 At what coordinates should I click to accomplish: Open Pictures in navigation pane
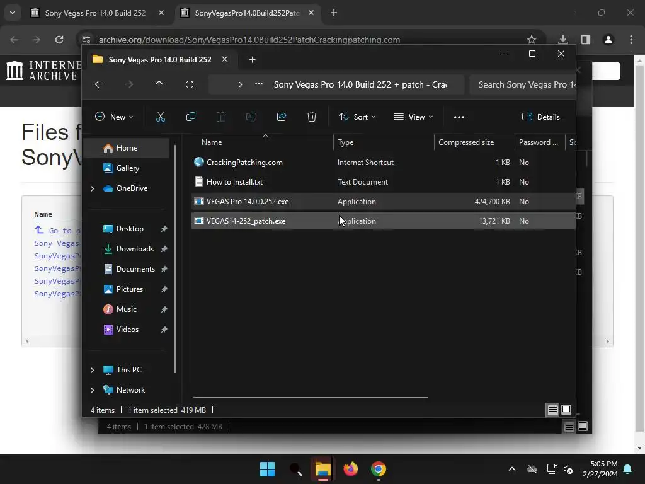click(130, 289)
